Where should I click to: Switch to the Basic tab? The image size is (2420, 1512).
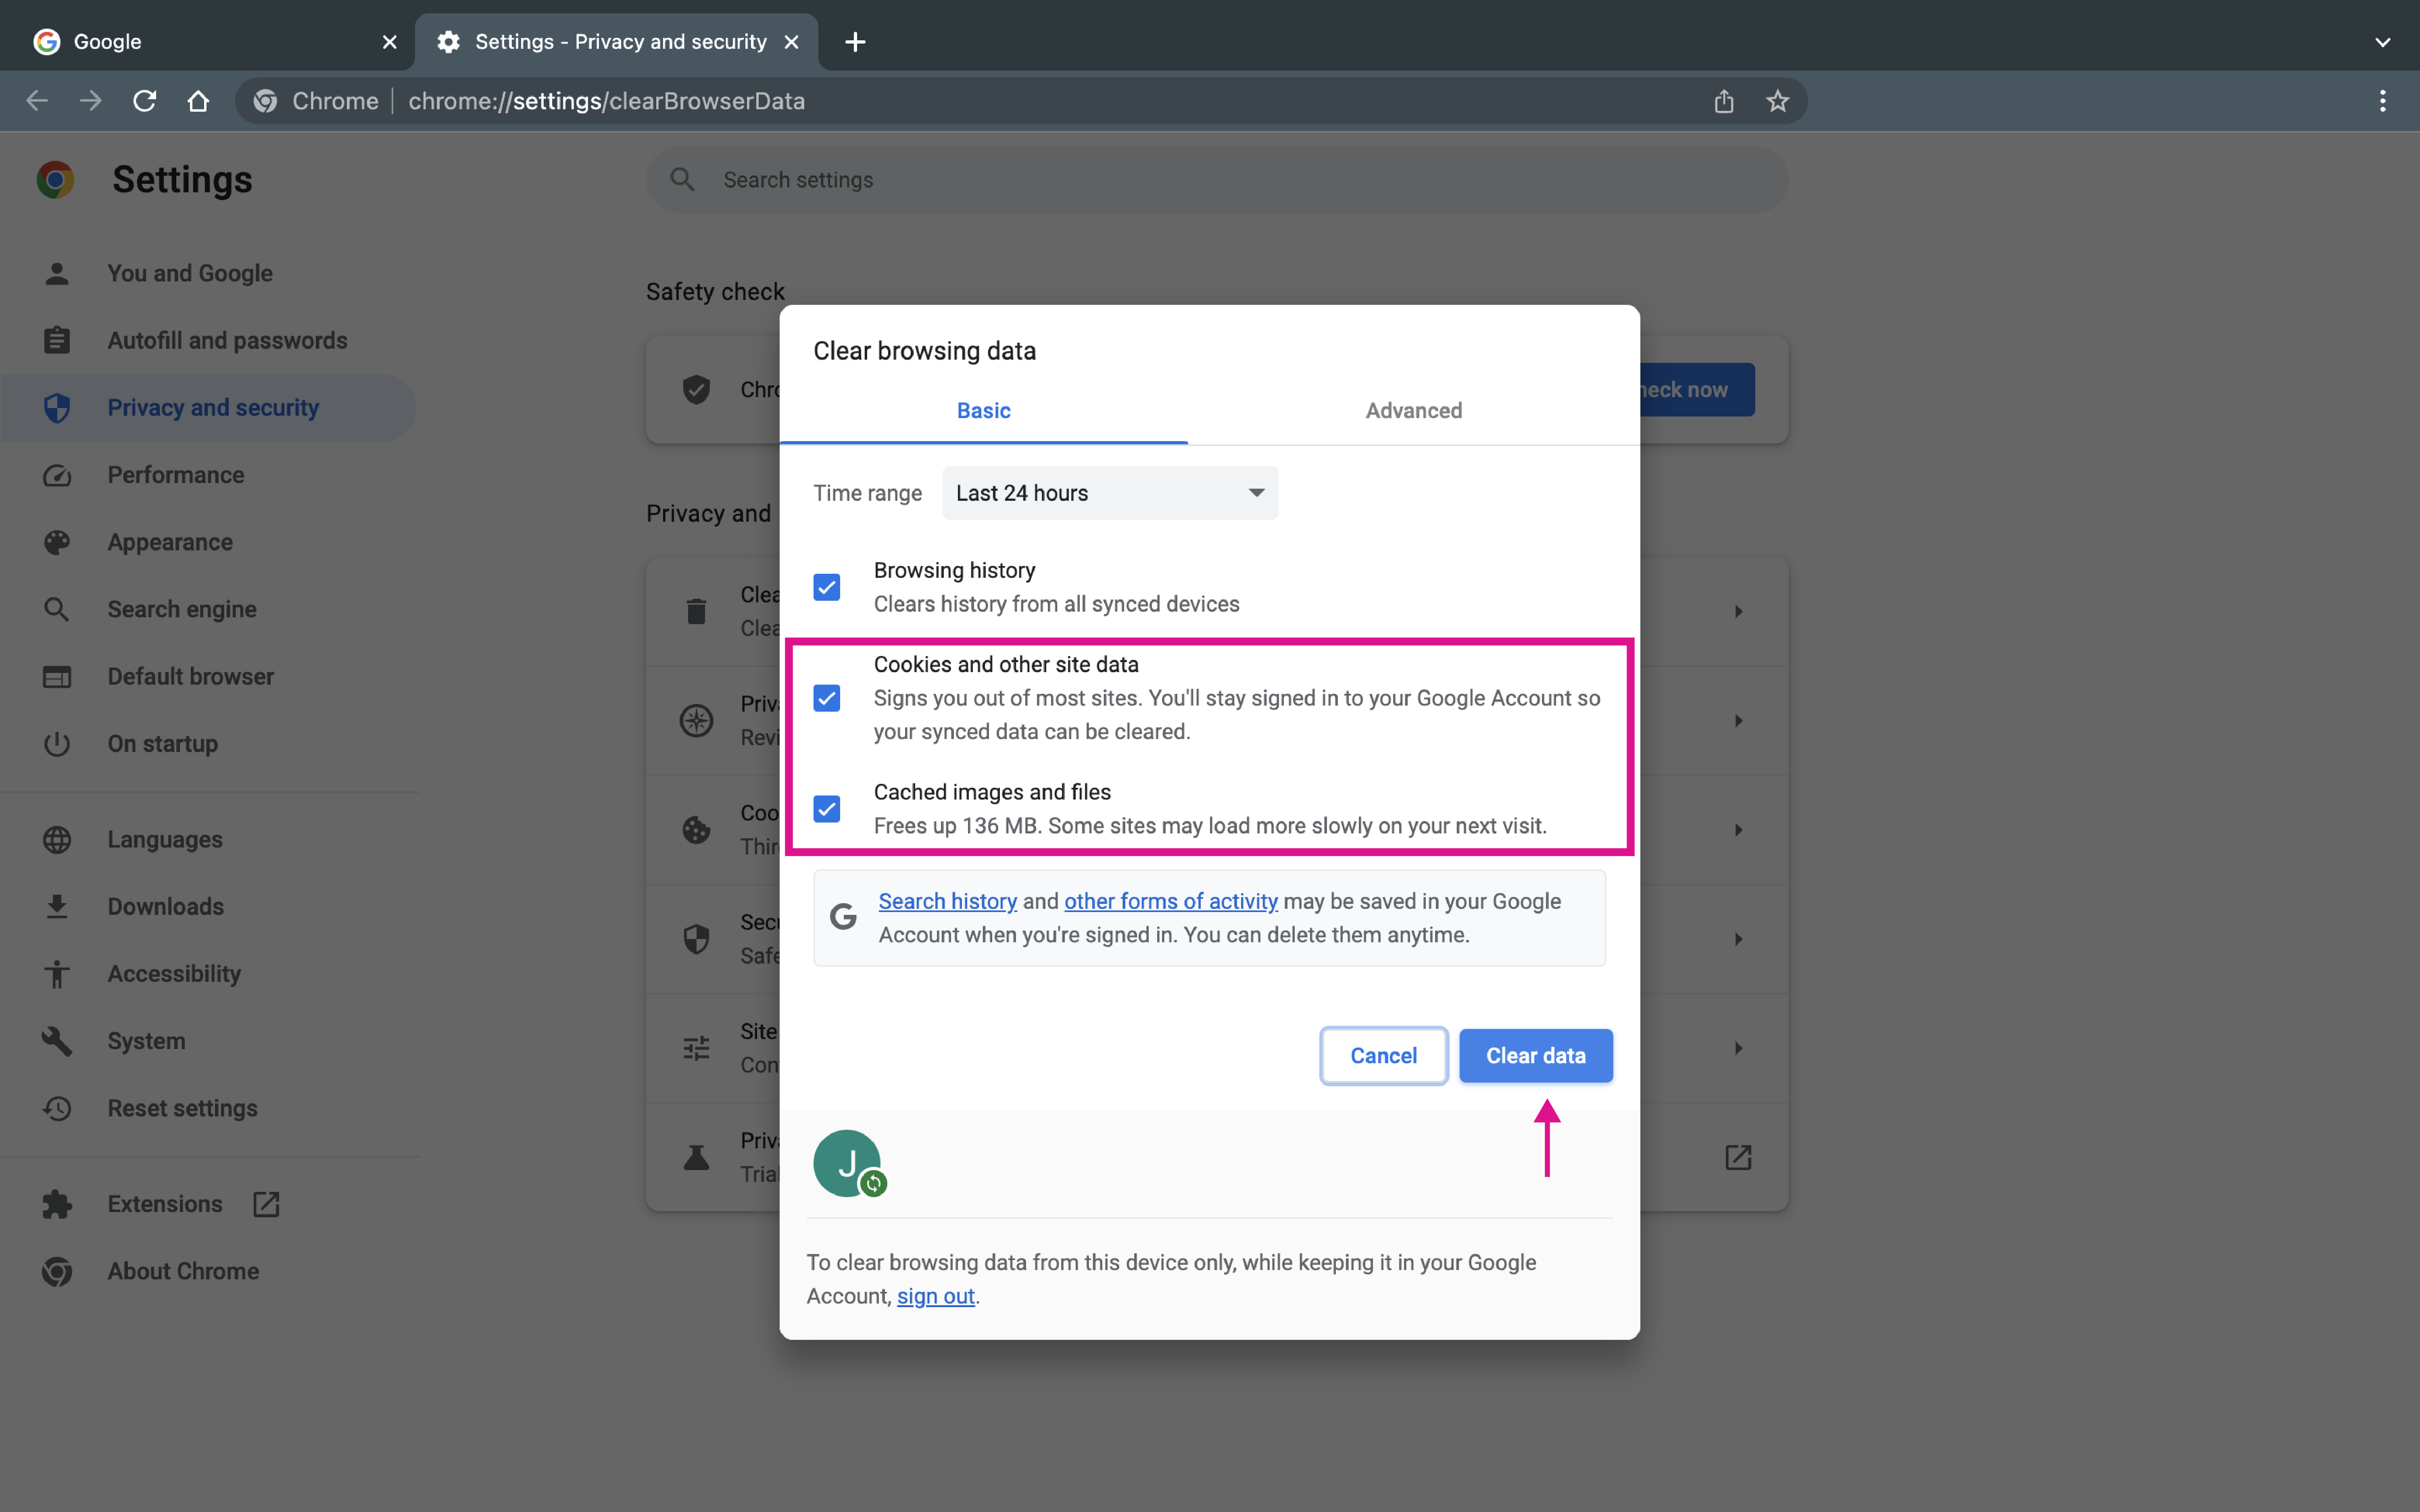pos(984,411)
